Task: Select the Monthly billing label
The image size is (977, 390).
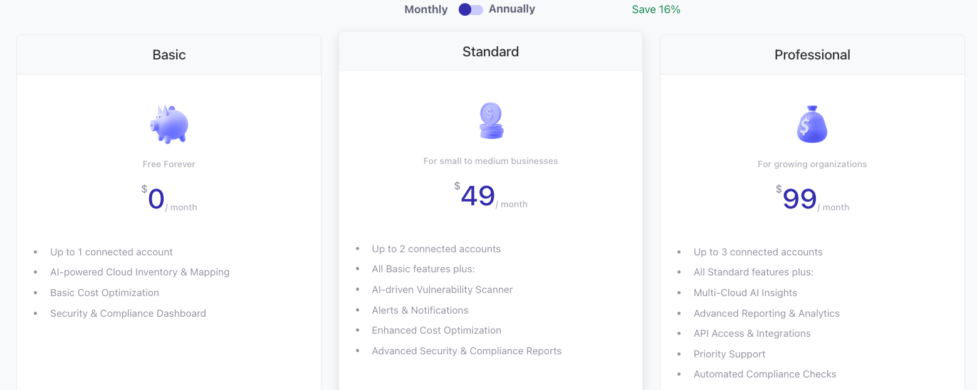Action: 426,9
